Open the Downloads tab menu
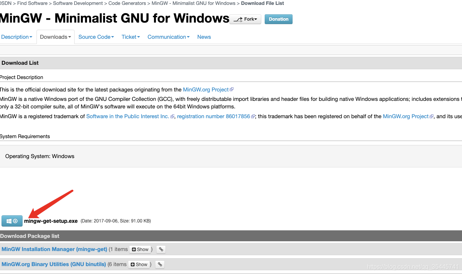462x274 pixels. tap(55, 37)
